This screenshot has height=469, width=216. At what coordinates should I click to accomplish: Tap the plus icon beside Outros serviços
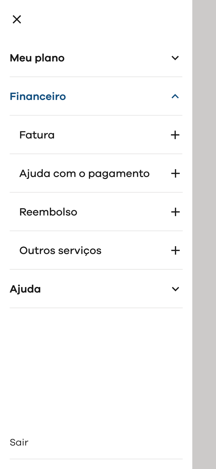pos(175,250)
